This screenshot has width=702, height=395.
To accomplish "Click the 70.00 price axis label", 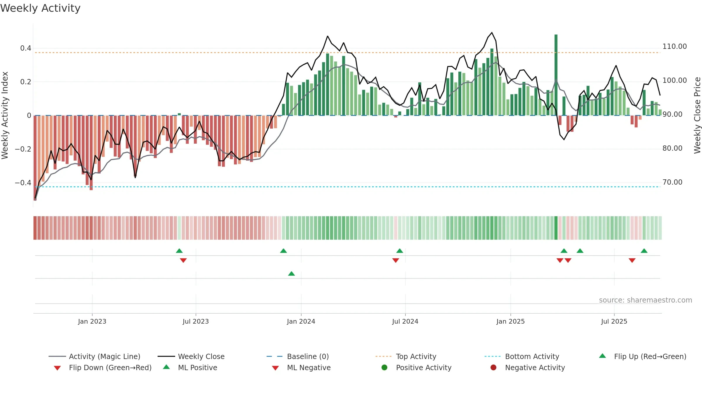I will (672, 182).
